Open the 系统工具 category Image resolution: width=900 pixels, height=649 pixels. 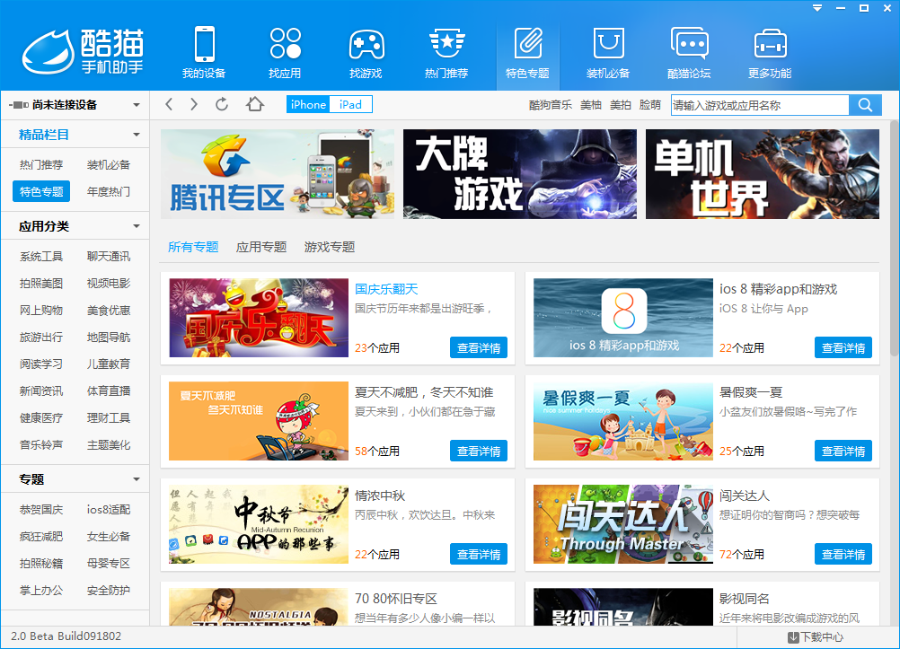point(40,257)
